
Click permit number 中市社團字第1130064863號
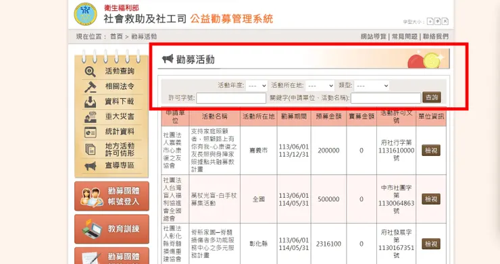point(396,199)
